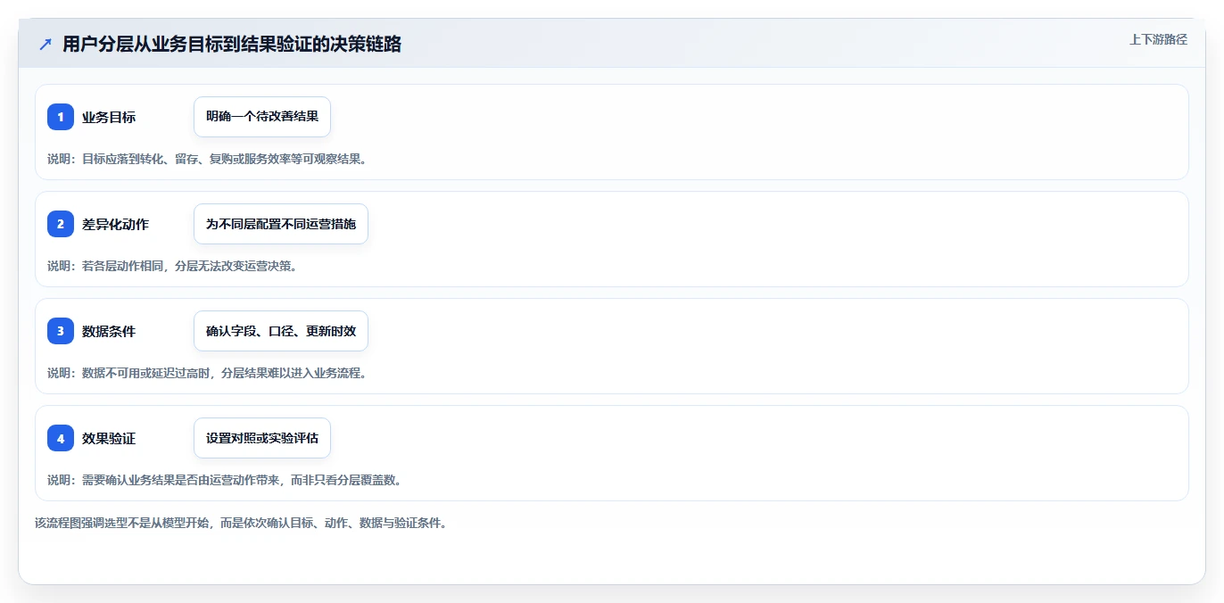Click step badge 1 for 业务目标
This screenshot has height=603, width=1224.
(x=61, y=117)
